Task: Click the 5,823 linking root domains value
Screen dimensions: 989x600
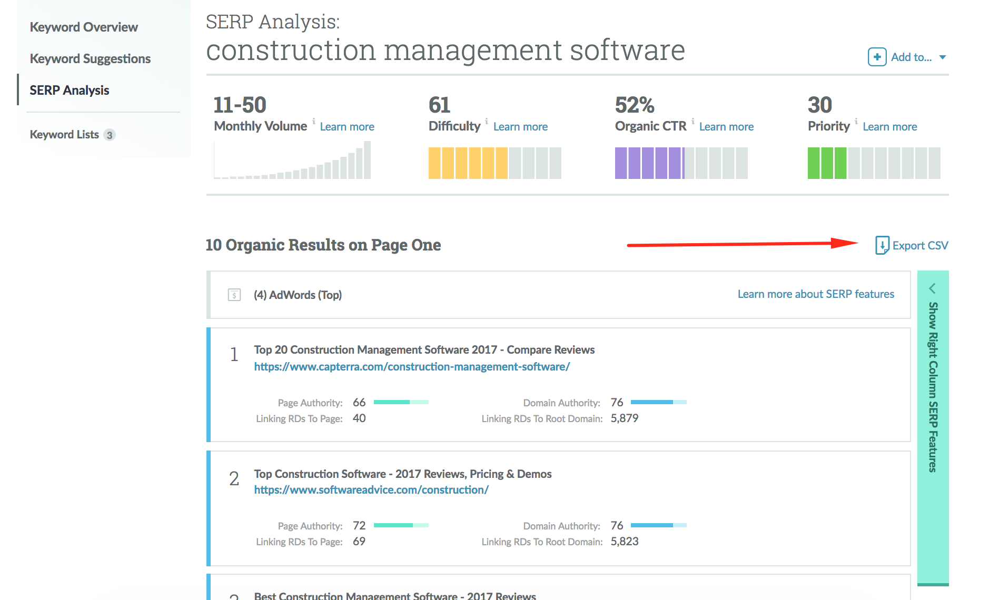Action: click(624, 542)
